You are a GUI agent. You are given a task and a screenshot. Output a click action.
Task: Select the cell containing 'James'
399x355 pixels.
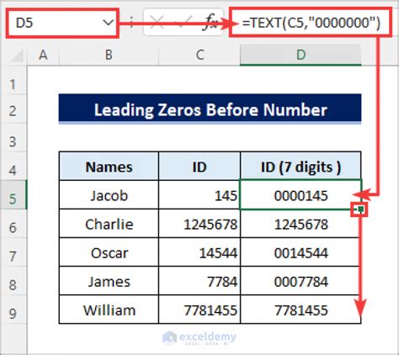click(109, 282)
